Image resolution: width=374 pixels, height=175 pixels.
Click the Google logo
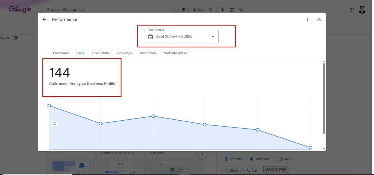coord(20,9)
